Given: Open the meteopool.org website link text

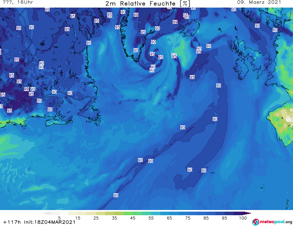Looking at the screenshot, I should click(276, 222).
